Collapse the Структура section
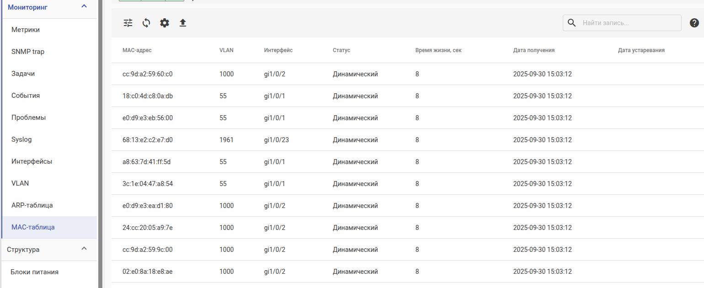704x288 pixels. coord(84,249)
